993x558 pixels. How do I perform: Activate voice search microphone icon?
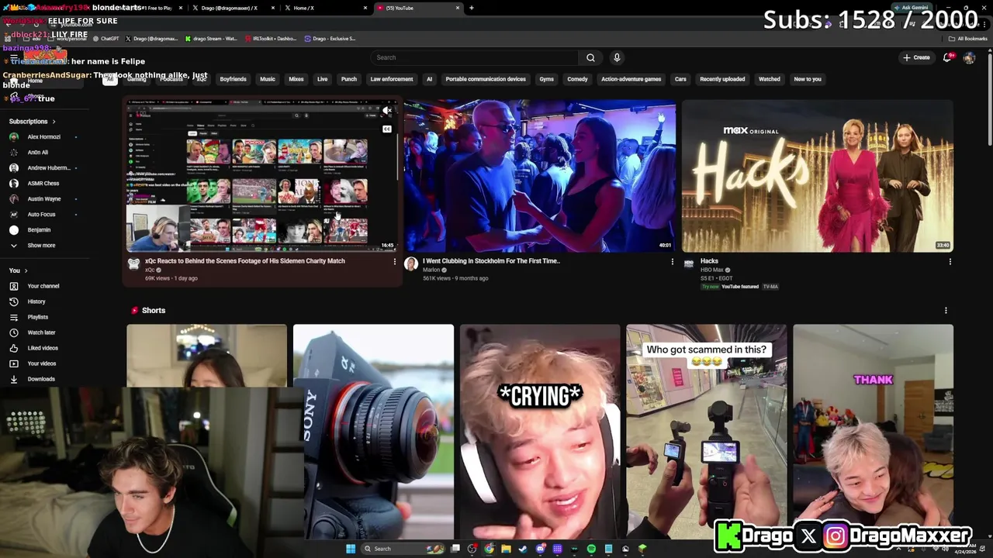(617, 57)
